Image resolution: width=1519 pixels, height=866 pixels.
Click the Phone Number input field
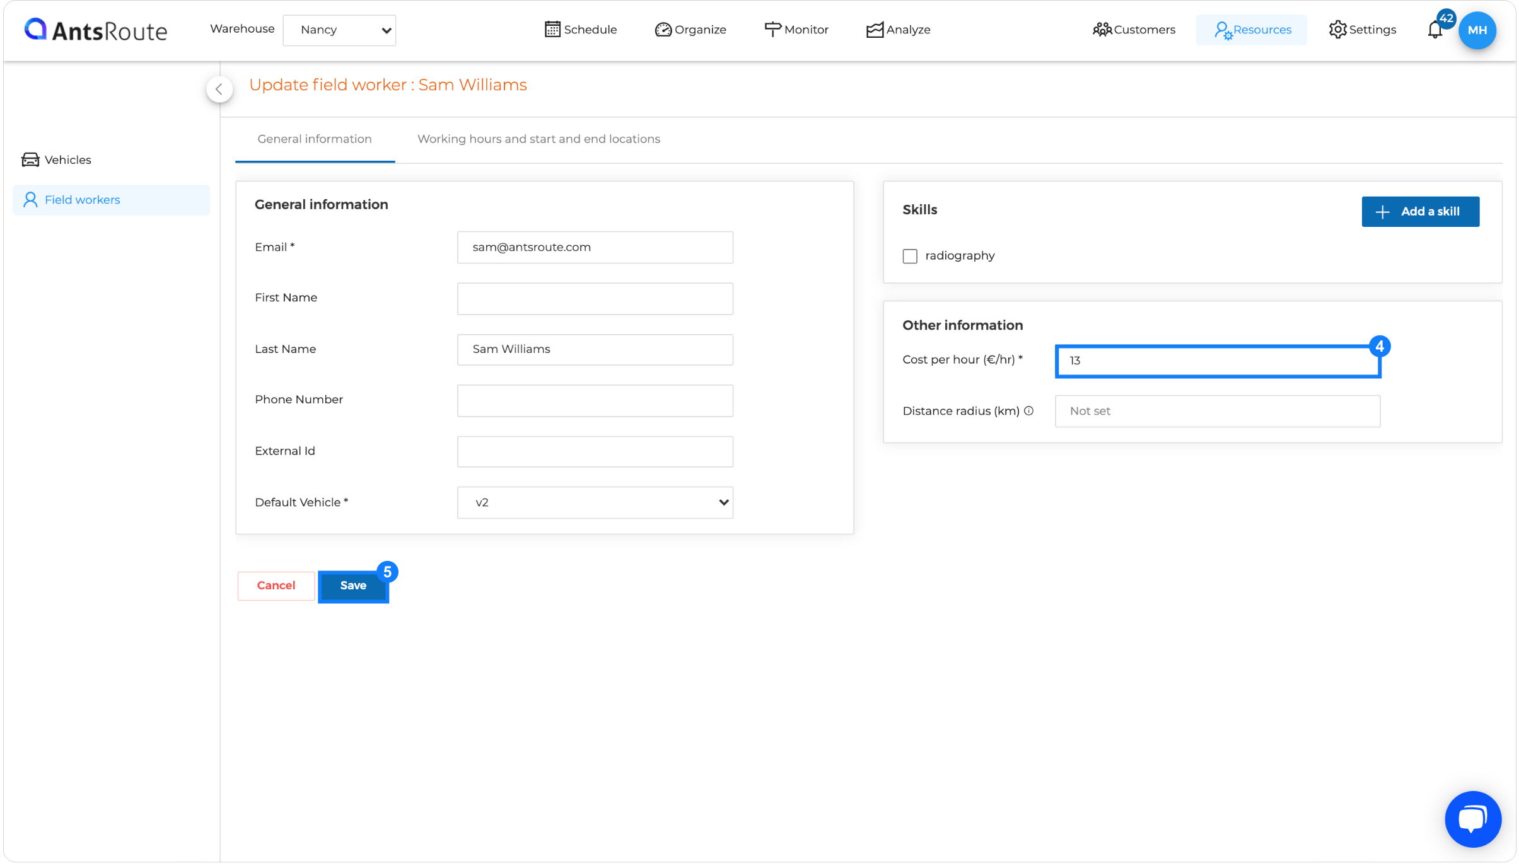pos(595,400)
